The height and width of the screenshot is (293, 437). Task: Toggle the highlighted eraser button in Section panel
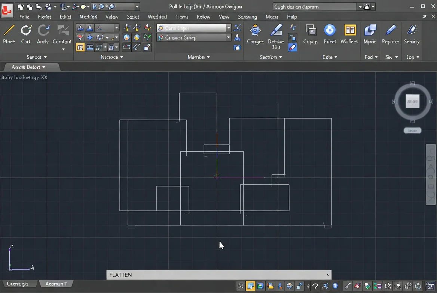[292, 47]
